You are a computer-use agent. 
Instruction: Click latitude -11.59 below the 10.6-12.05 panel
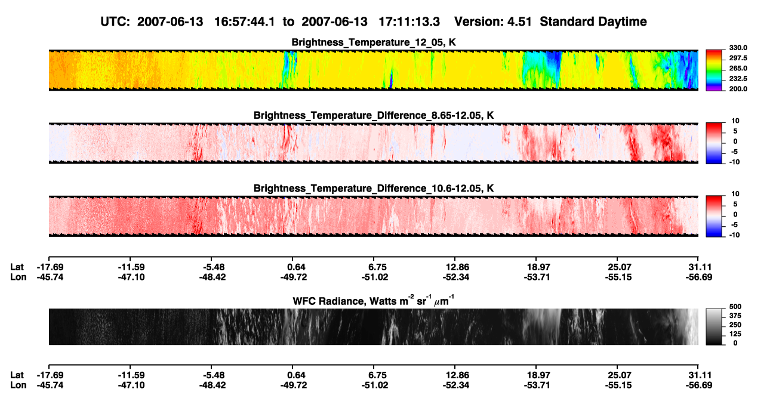point(131,267)
